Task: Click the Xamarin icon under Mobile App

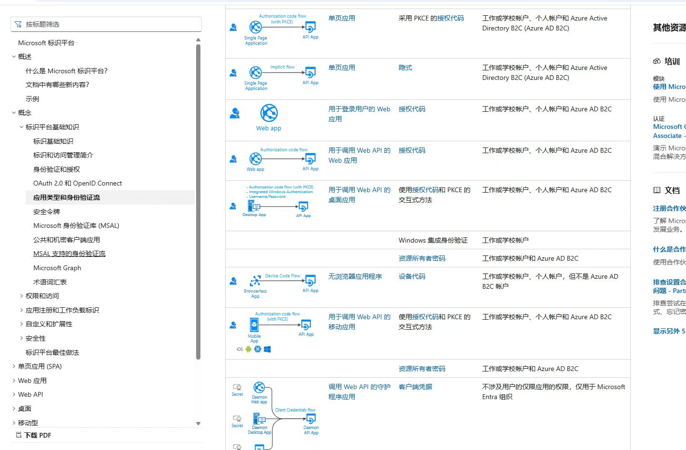Action: coord(258,349)
